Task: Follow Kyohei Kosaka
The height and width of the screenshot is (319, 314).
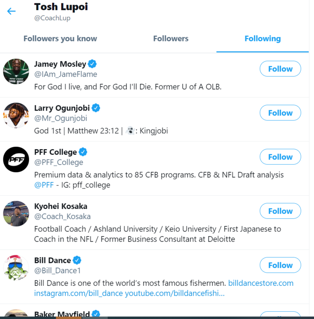Action: [280, 211]
